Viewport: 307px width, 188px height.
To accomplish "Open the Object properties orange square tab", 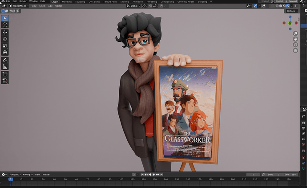I will (x=303, y=158).
